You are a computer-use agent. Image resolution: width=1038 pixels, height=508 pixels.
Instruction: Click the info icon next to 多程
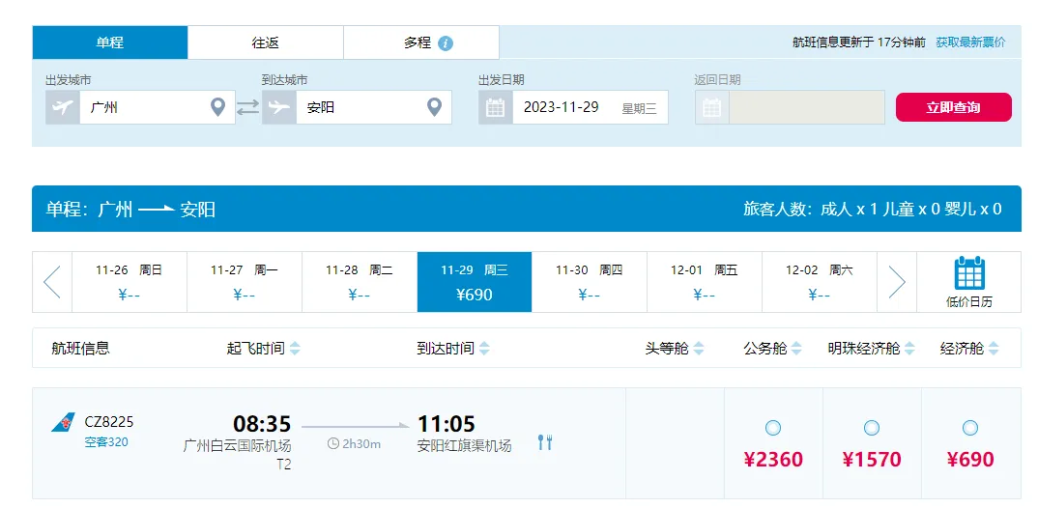point(446,43)
